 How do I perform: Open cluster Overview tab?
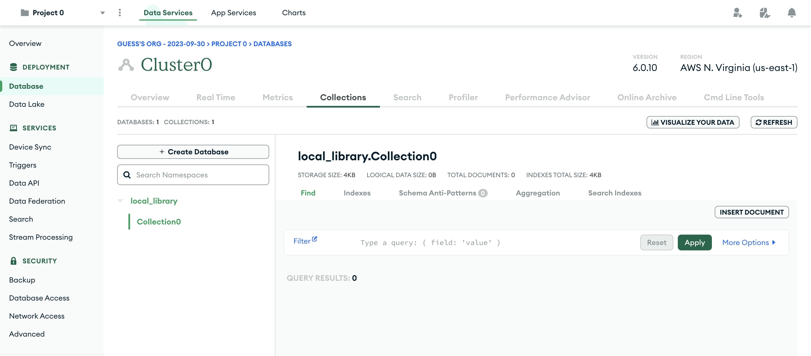pos(150,97)
